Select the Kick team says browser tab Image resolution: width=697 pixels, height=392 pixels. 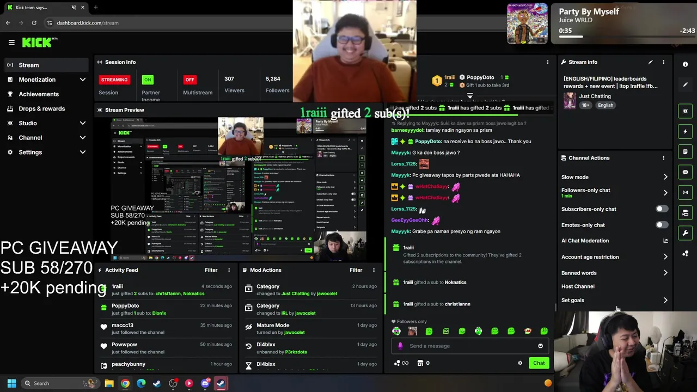point(46,7)
